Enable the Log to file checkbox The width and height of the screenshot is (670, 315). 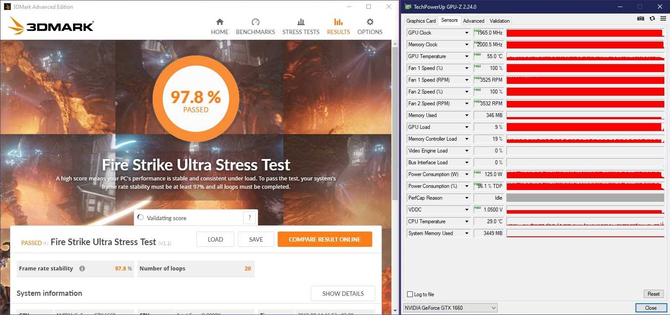tap(410, 294)
